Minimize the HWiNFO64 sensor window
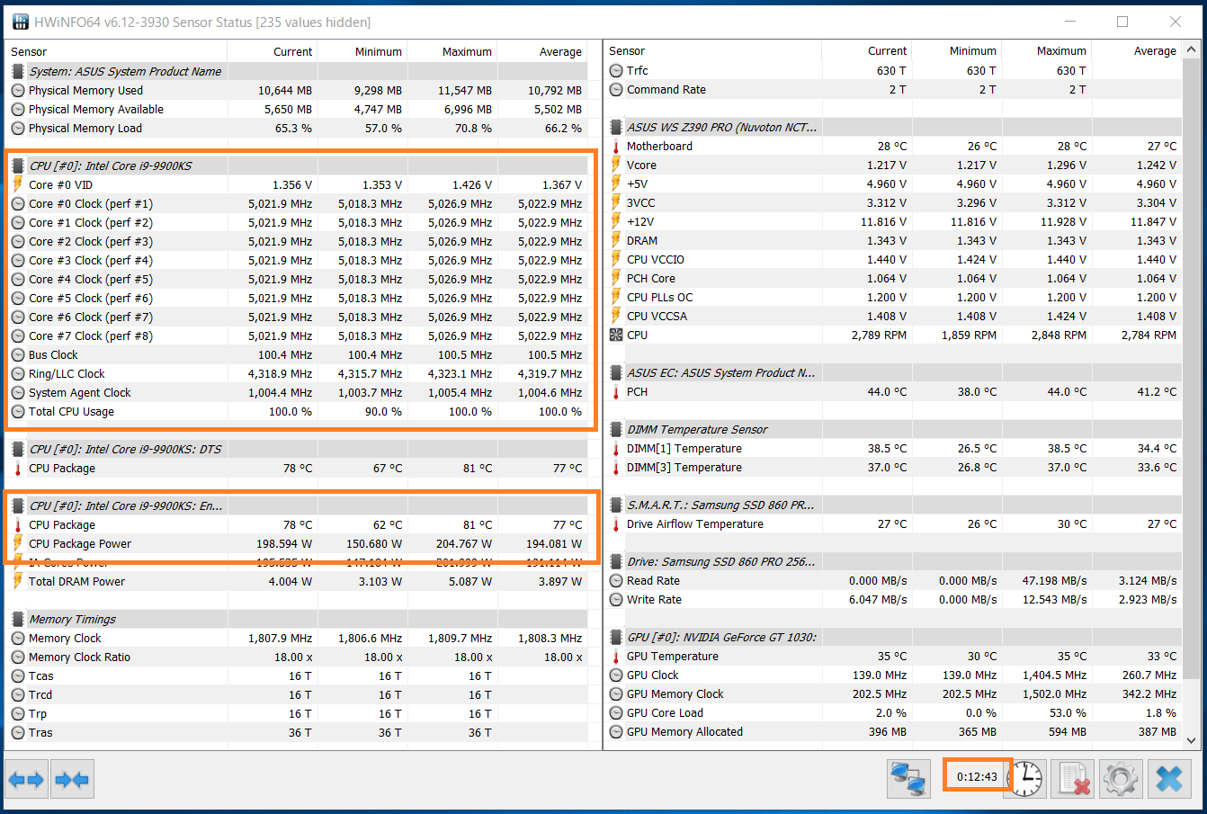Screen dimensions: 1207x814 (x=1070, y=22)
